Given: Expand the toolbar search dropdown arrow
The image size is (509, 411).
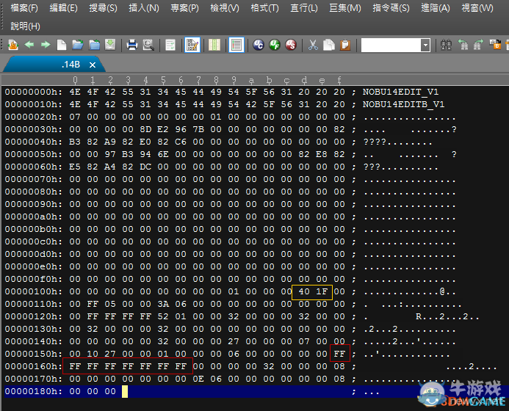Looking at the screenshot, I should click(x=425, y=45).
